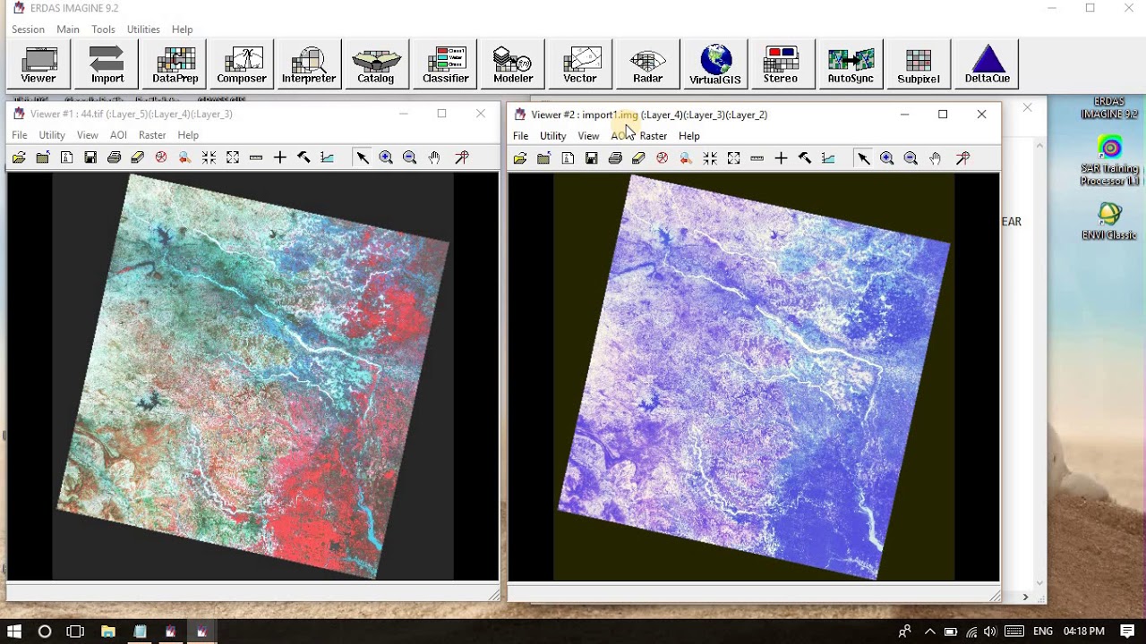Screen dimensions: 1146x644
Task: Open File Explorer from the taskbar
Action: [108, 631]
